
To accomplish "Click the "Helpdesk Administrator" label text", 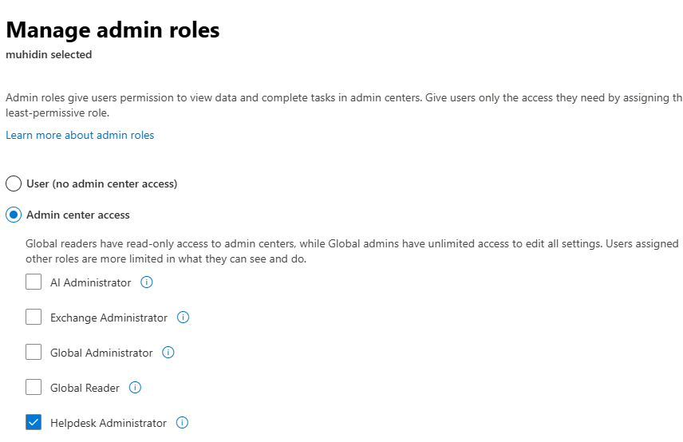I will click(109, 423).
